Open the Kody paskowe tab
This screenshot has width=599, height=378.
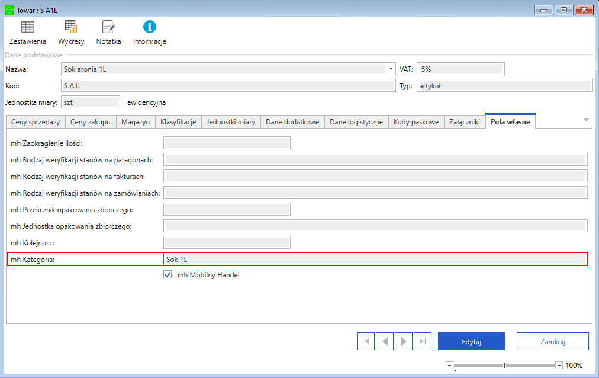point(416,122)
